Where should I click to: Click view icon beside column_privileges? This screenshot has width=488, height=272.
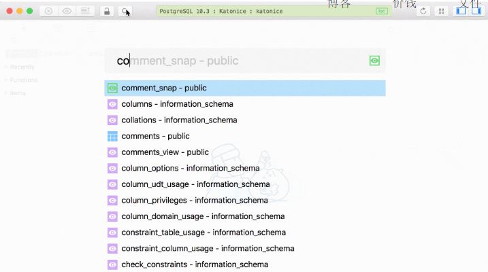(112, 201)
